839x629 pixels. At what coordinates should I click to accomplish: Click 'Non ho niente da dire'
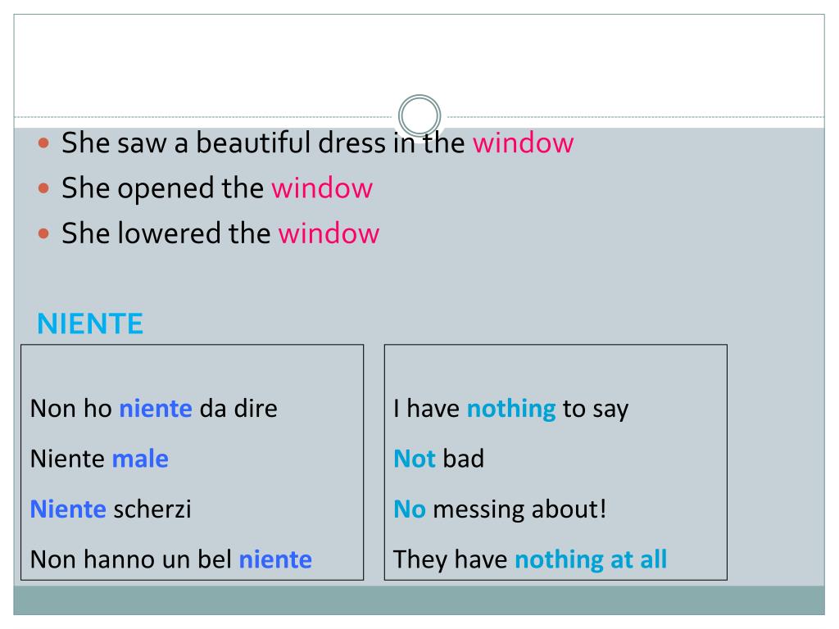[x=154, y=409]
